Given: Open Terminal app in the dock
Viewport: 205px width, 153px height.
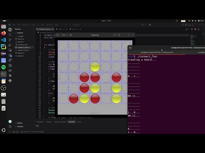Looking at the screenshot, I should click(x=4, y=74).
